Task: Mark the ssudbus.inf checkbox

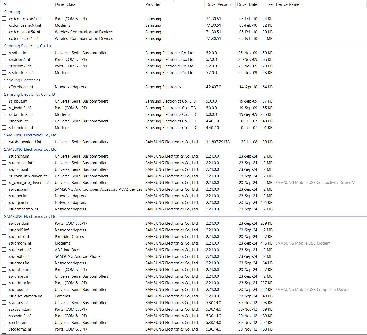Action: (4, 289)
